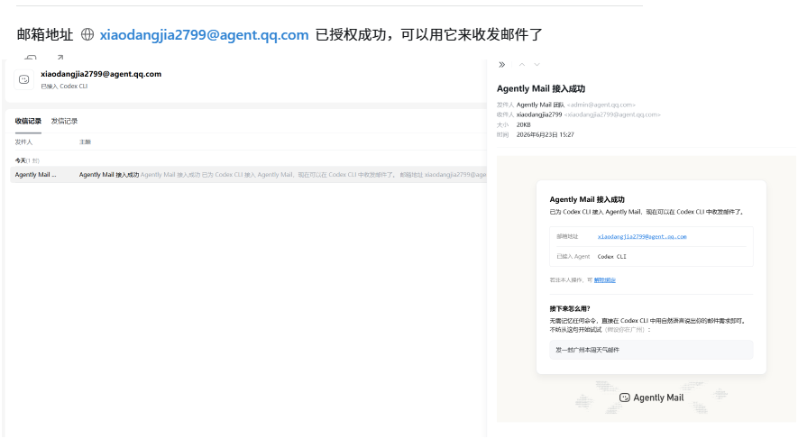Click the blue xiaodangjia2799@agent.qq.com link in the email body

642,236
